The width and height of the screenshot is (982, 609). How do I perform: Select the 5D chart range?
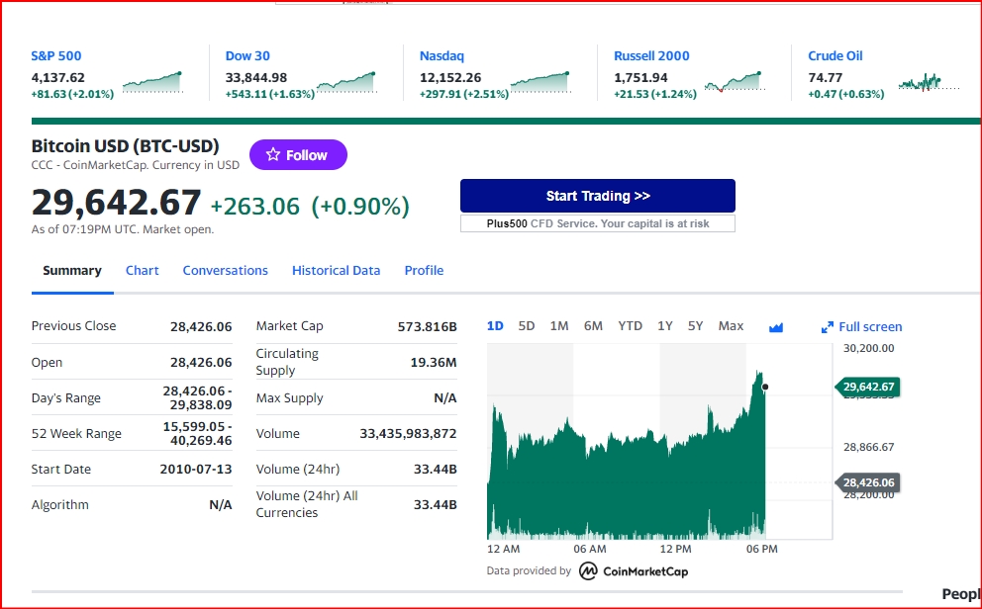coord(527,326)
